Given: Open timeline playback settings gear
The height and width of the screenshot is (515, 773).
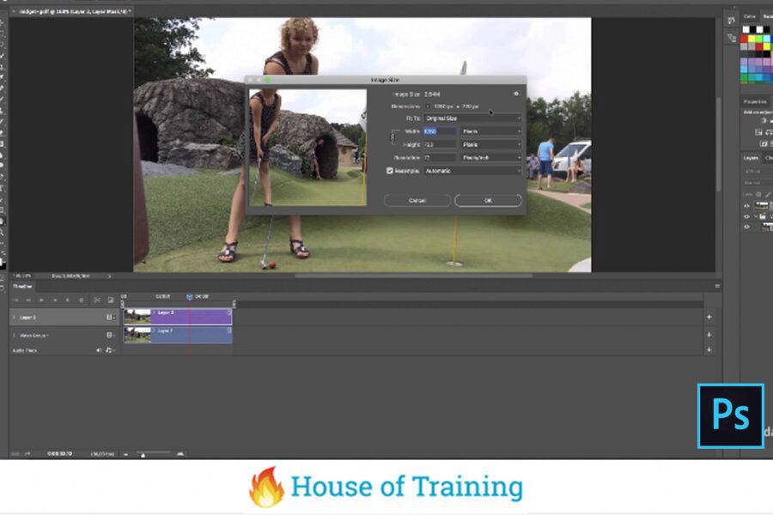Looking at the screenshot, I should pos(82,300).
